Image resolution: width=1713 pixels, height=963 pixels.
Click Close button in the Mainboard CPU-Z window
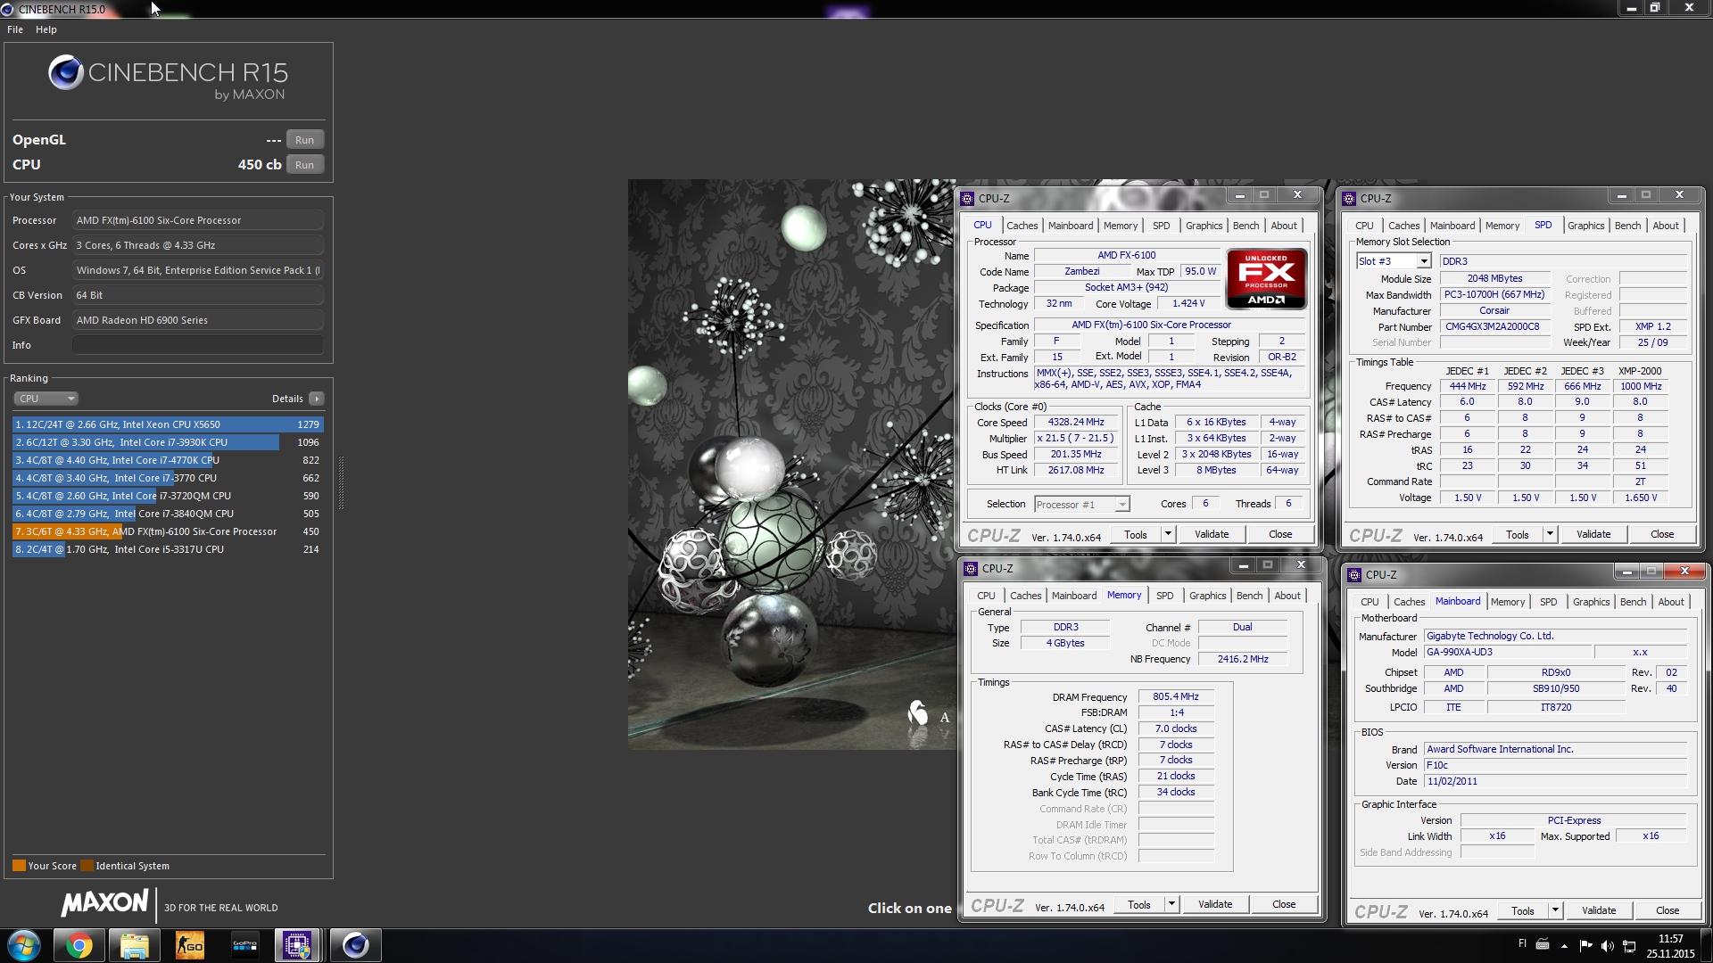1667,910
